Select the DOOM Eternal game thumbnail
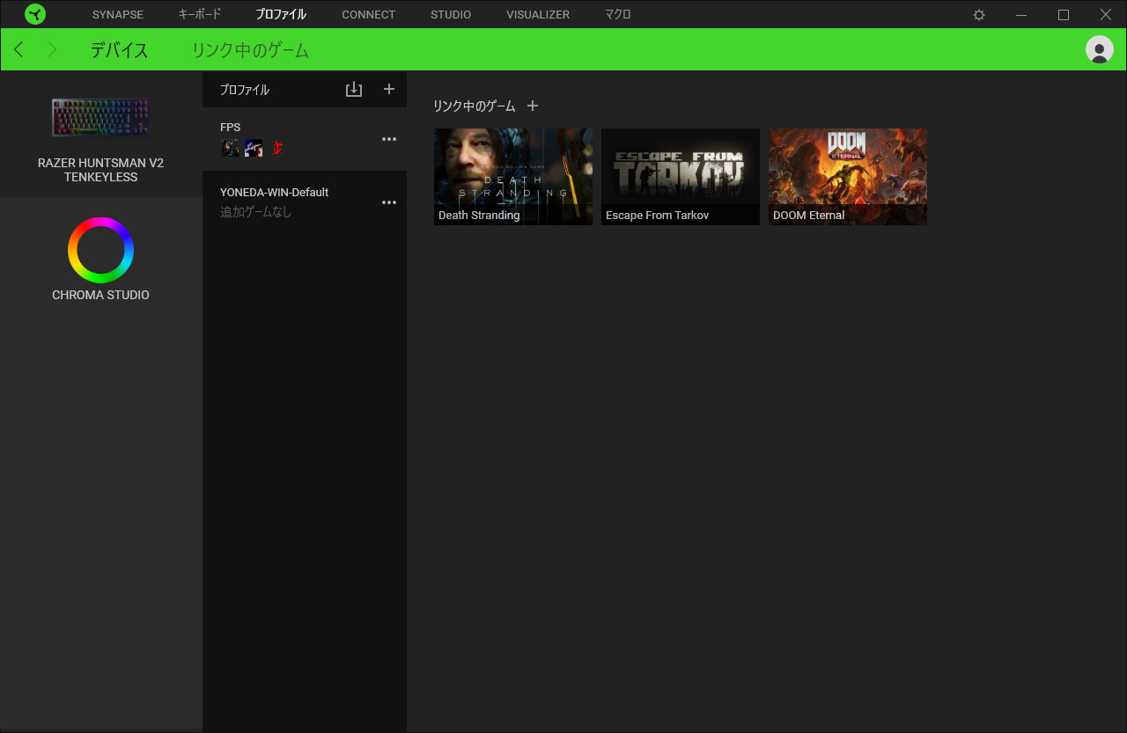 click(847, 176)
